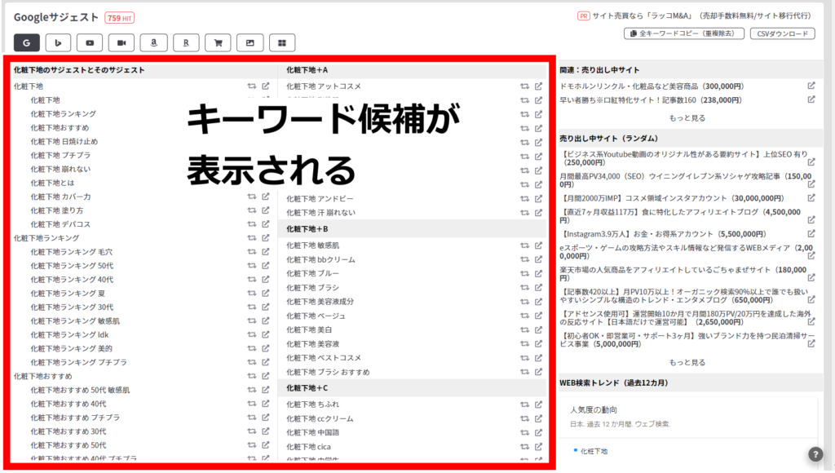Switch to Amazon suggest source
Screen dimensions: 835x473
(153, 42)
